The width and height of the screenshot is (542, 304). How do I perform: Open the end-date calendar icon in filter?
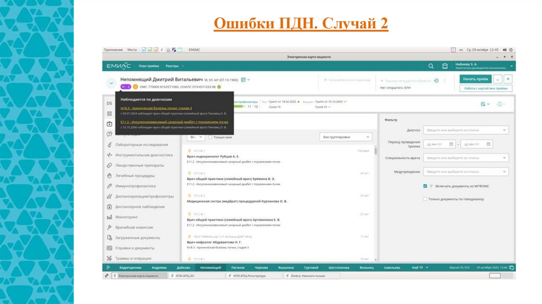point(489,144)
